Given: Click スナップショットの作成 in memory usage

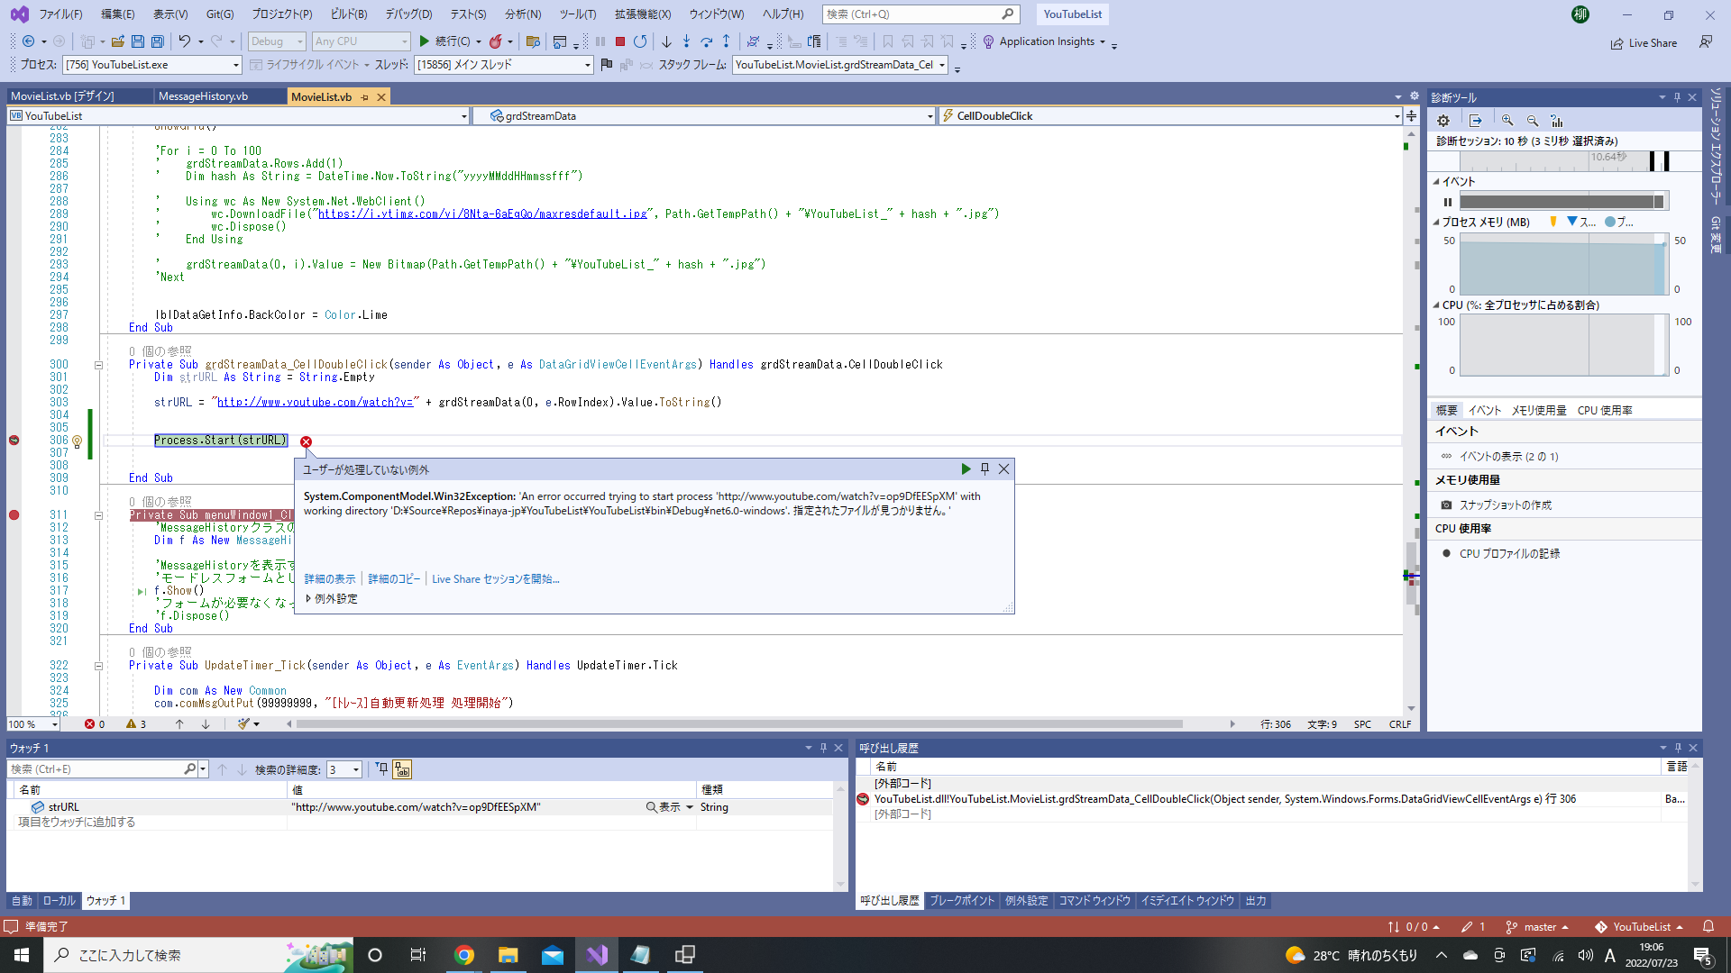Looking at the screenshot, I should click(x=1505, y=505).
